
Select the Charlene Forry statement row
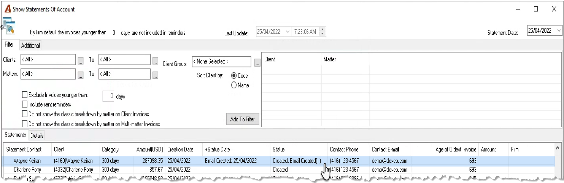[x=278, y=170]
